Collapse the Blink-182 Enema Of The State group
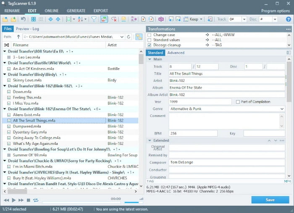 point(5,109)
